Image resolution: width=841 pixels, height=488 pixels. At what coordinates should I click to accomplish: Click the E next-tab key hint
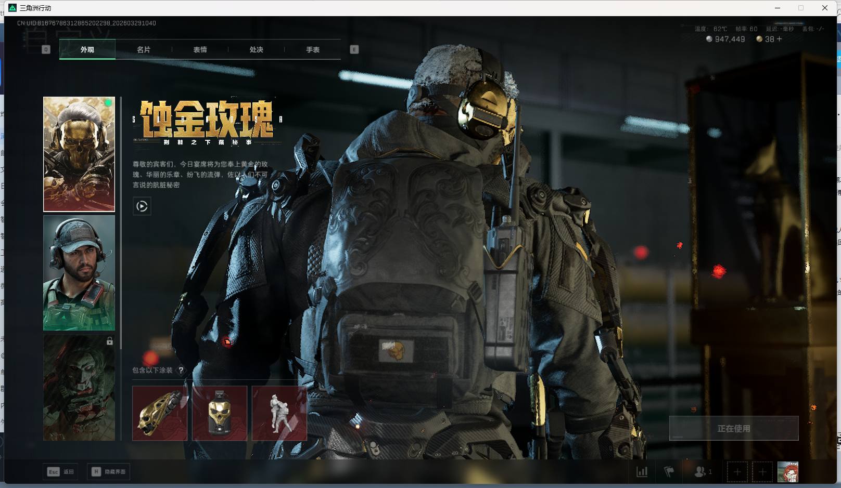(354, 49)
